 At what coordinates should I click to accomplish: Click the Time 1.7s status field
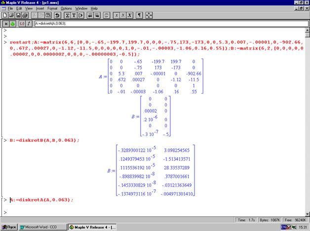(246, 220)
